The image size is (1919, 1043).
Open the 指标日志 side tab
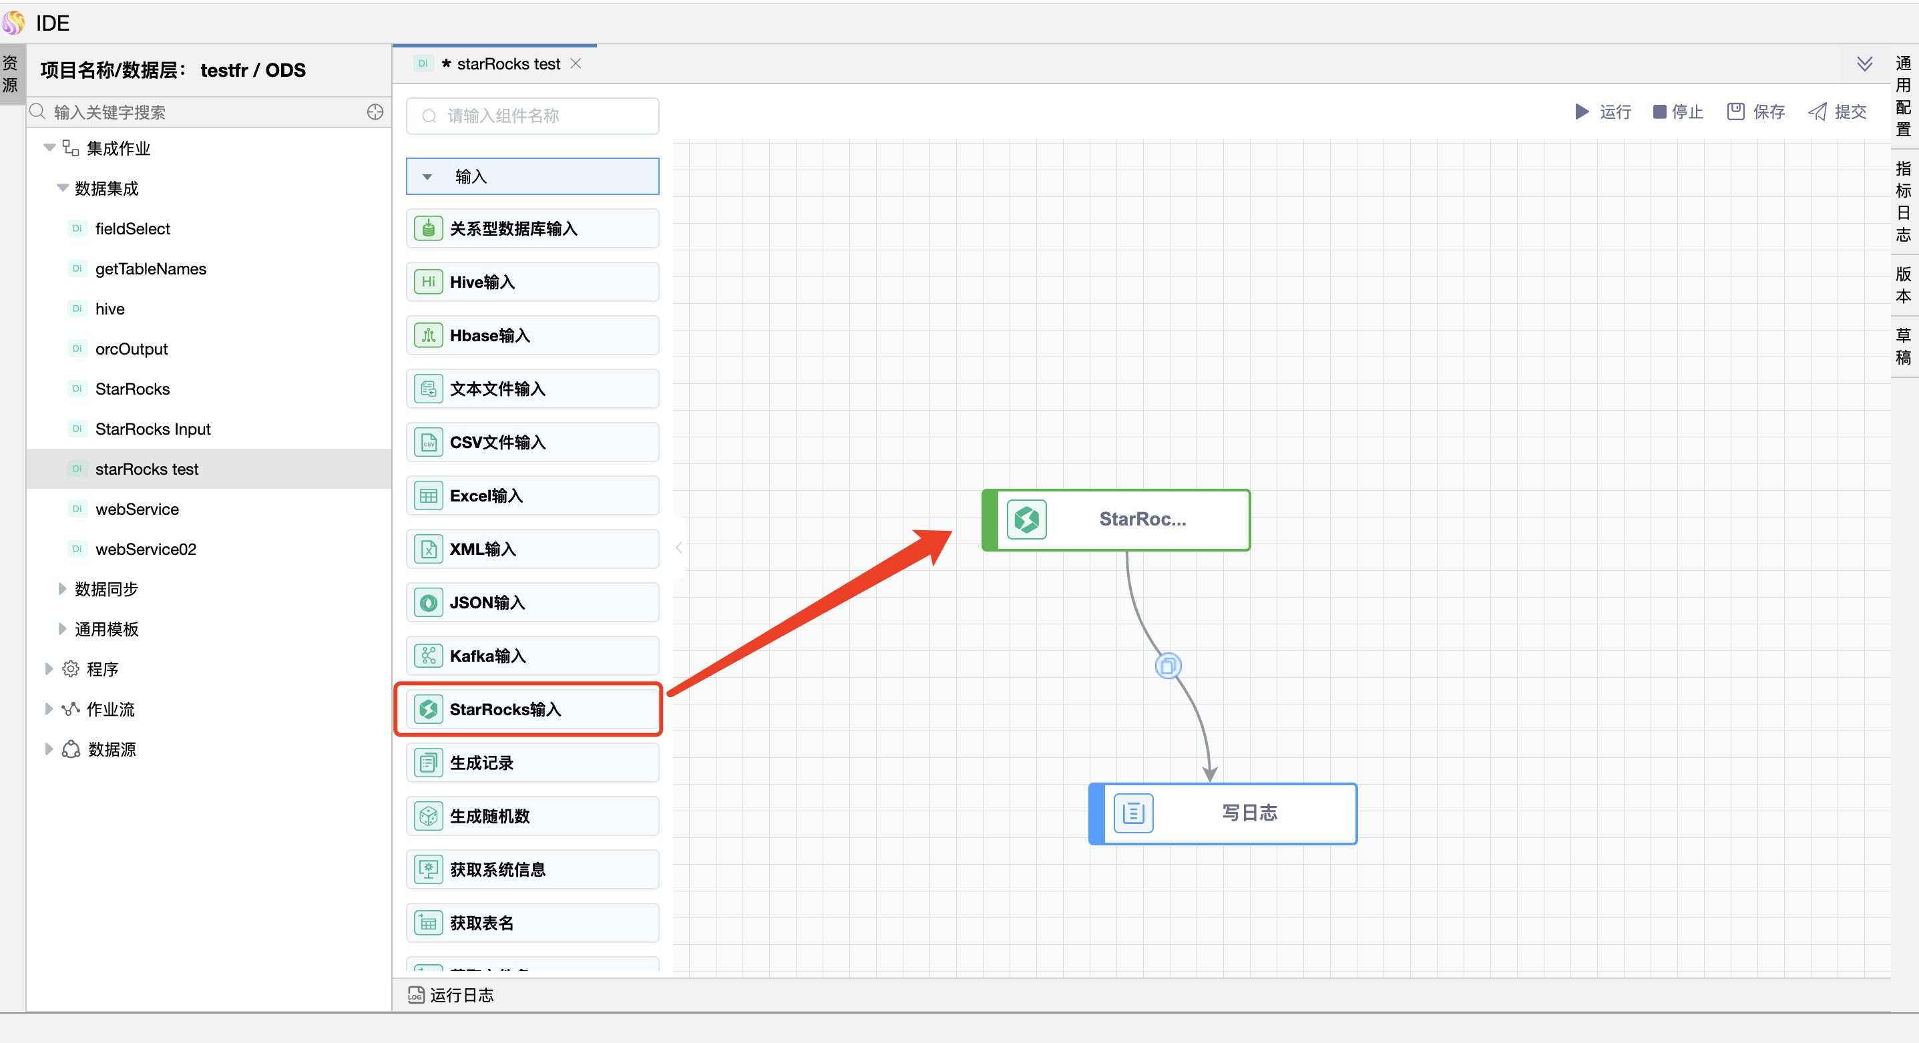1904,201
